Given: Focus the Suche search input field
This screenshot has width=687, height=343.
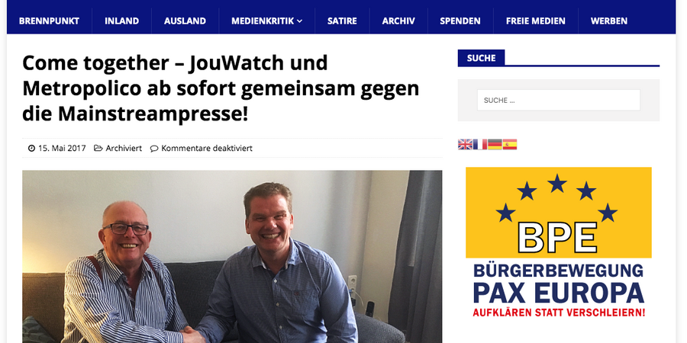Looking at the screenshot, I should [559, 100].
